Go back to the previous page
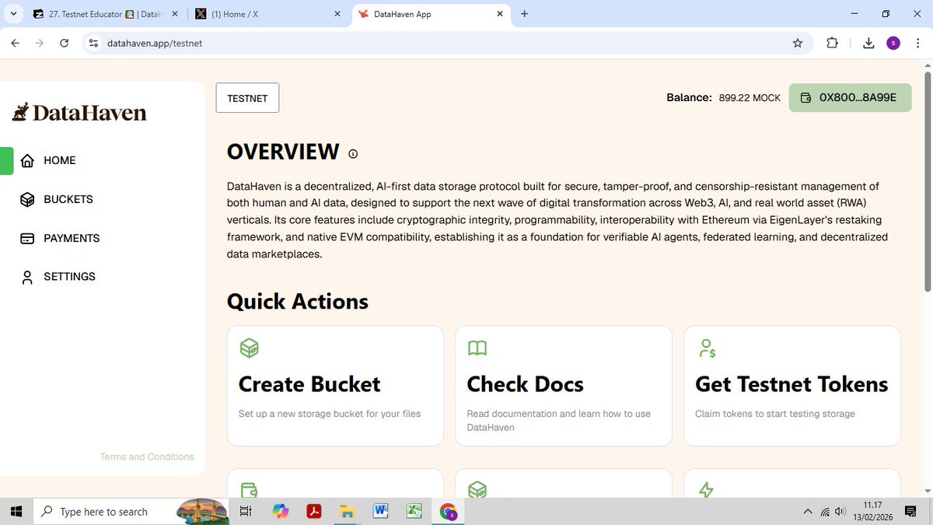933x525 pixels. pyautogui.click(x=15, y=44)
